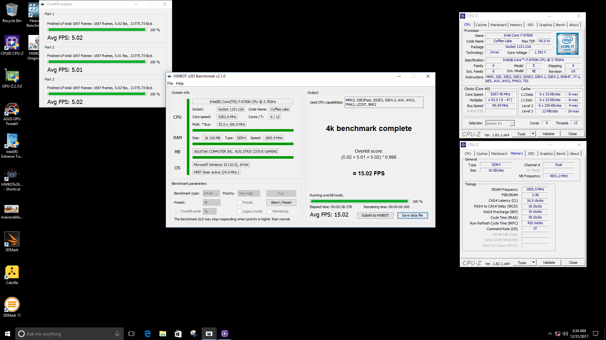606x340 pixels.
Task: Click the Run button
Action: pos(281,193)
